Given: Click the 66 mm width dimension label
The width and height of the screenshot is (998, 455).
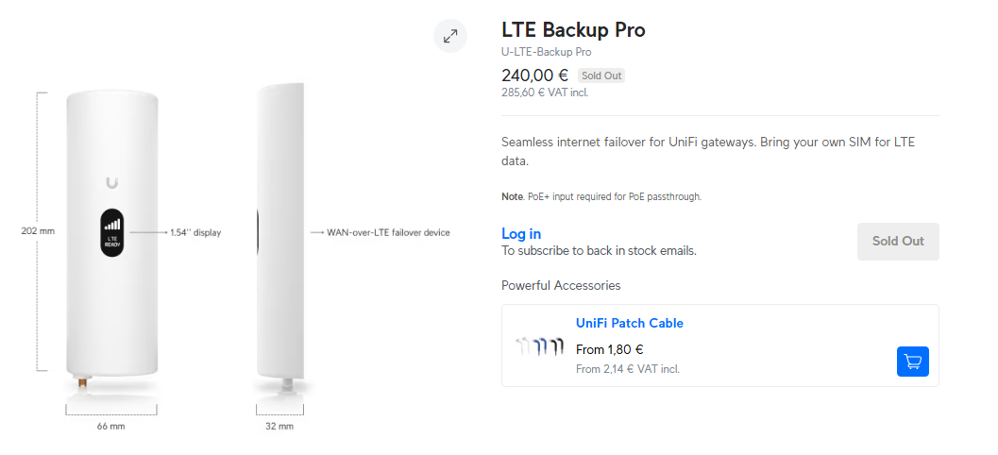Looking at the screenshot, I should coord(111,427).
